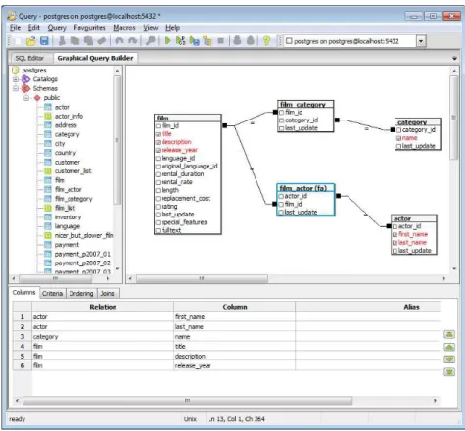This screenshot has height=431, width=465.
Task: Click the Redo arrow icon
Action: coord(132,41)
